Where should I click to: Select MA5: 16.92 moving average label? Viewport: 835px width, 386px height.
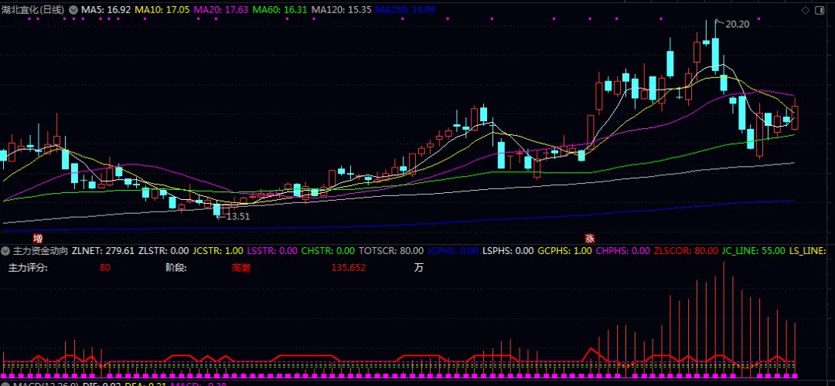[x=106, y=9]
